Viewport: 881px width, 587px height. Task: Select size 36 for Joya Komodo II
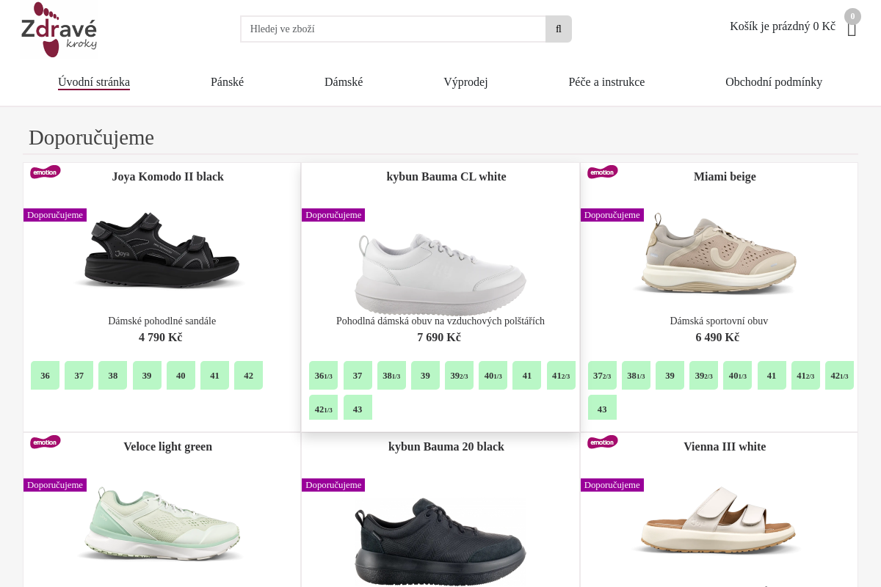pyautogui.click(x=45, y=375)
